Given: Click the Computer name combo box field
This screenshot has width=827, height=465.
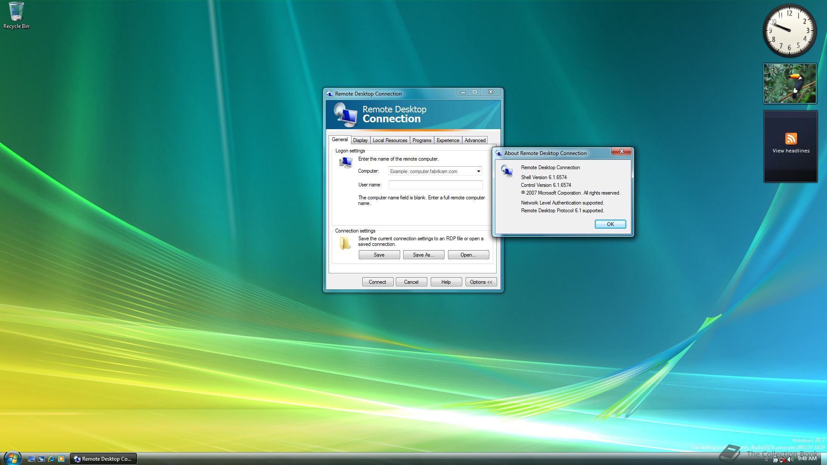Looking at the screenshot, I should [435, 171].
